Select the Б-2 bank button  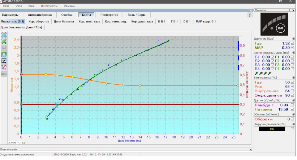[4, 48]
